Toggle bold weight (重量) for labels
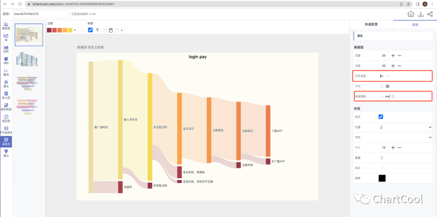The image size is (437, 217). click(x=382, y=158)
